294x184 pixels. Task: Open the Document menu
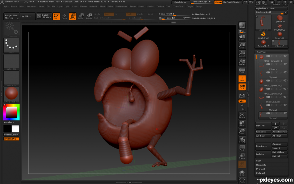pyautogui.click(x=32, y=6)
